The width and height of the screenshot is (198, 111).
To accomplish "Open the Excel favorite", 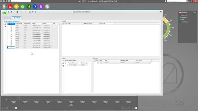I will [182, 20].
